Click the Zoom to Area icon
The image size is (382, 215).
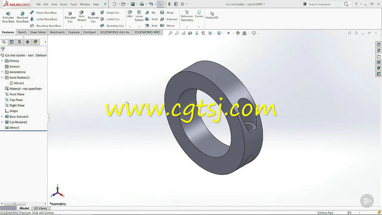click(177, 33)
